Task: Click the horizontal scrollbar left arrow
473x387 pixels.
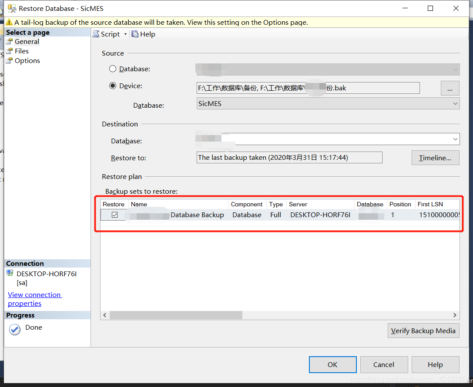Action: click(x=105, y=315)
